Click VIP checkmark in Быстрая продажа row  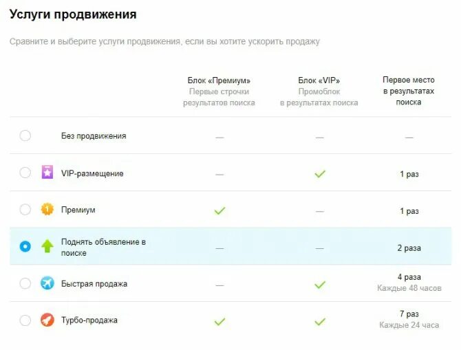(320, 285)
